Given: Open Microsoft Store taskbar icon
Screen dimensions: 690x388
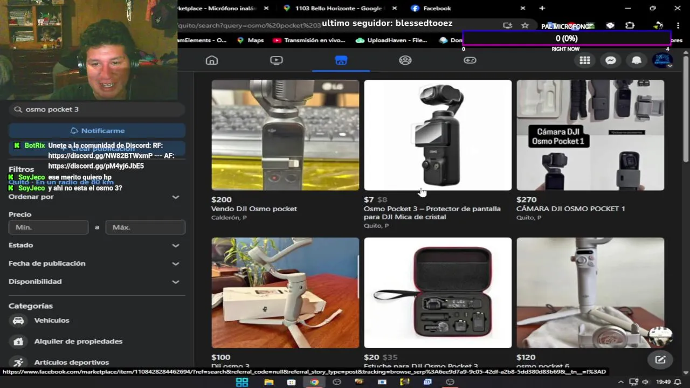Looking at the screenshot, I should (292, 382).
